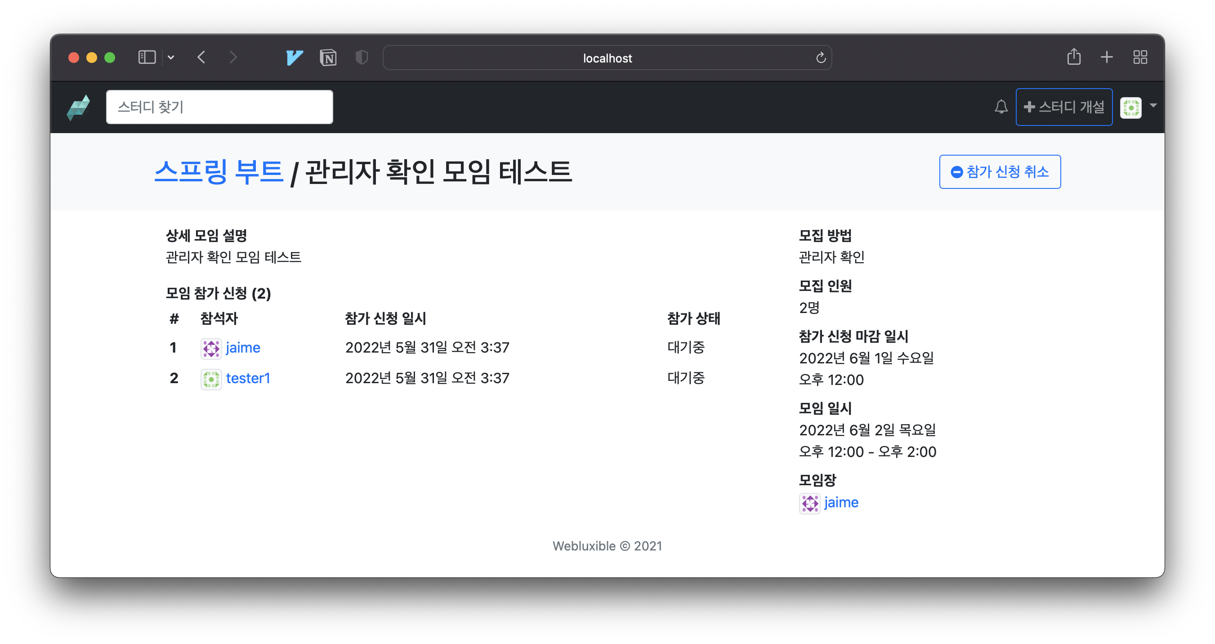Focus the 스터디 찾기 search field
This screenshot has height=644, width=1215.
click(x=219, y=107)
